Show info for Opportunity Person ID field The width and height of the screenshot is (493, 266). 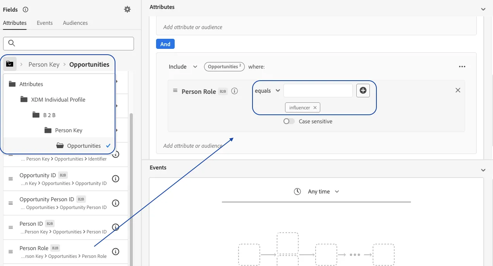(x=115, y=203)
